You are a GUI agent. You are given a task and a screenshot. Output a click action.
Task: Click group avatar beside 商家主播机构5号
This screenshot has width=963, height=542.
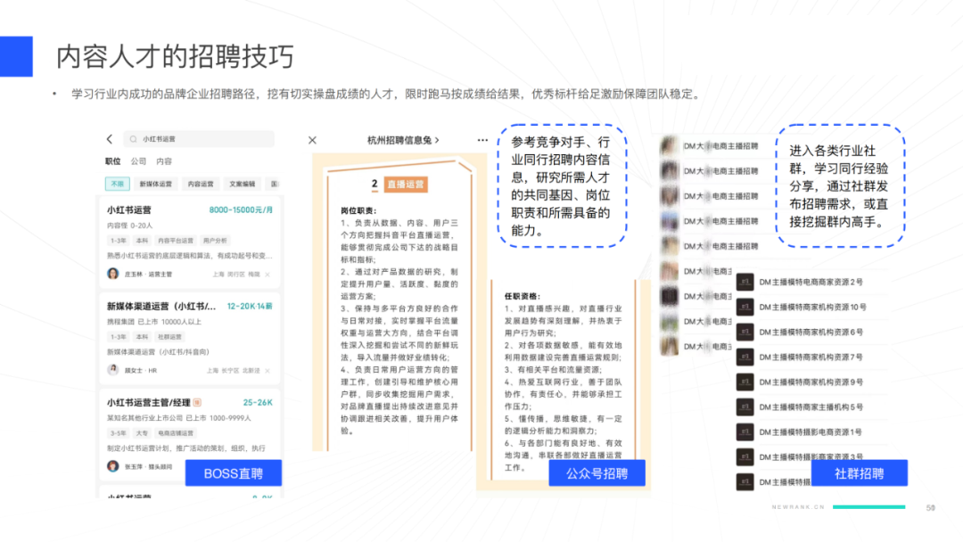point(745,407)
